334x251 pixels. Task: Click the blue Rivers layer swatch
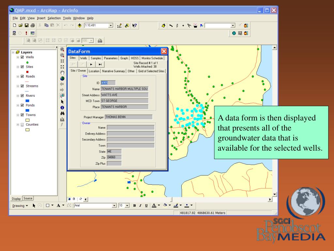coord(27,101)
